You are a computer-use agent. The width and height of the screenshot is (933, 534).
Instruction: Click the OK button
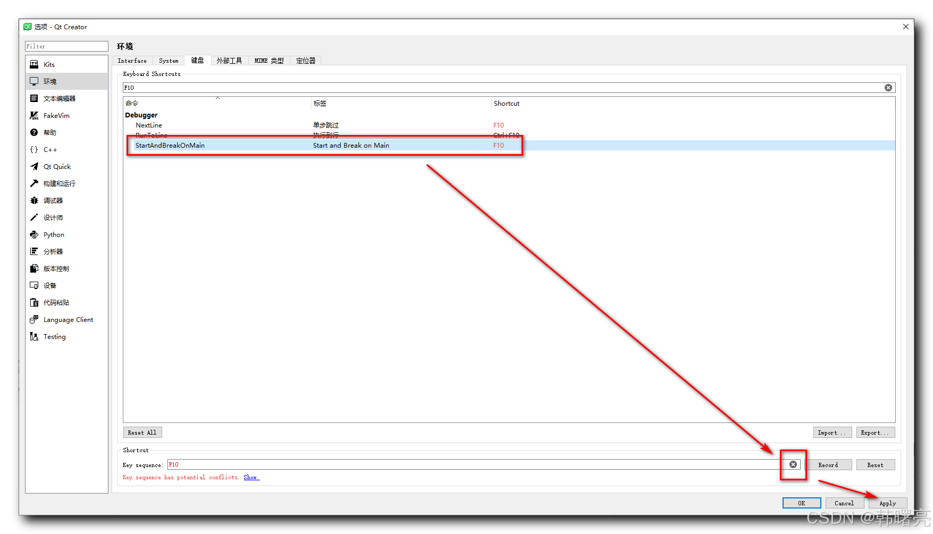(x=801, y=503)
